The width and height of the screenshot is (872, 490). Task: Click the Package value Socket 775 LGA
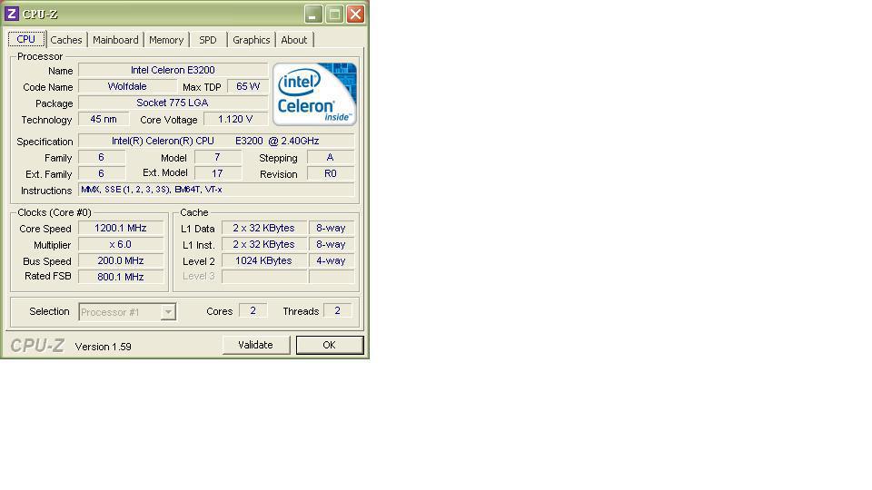tap(173, 103)
